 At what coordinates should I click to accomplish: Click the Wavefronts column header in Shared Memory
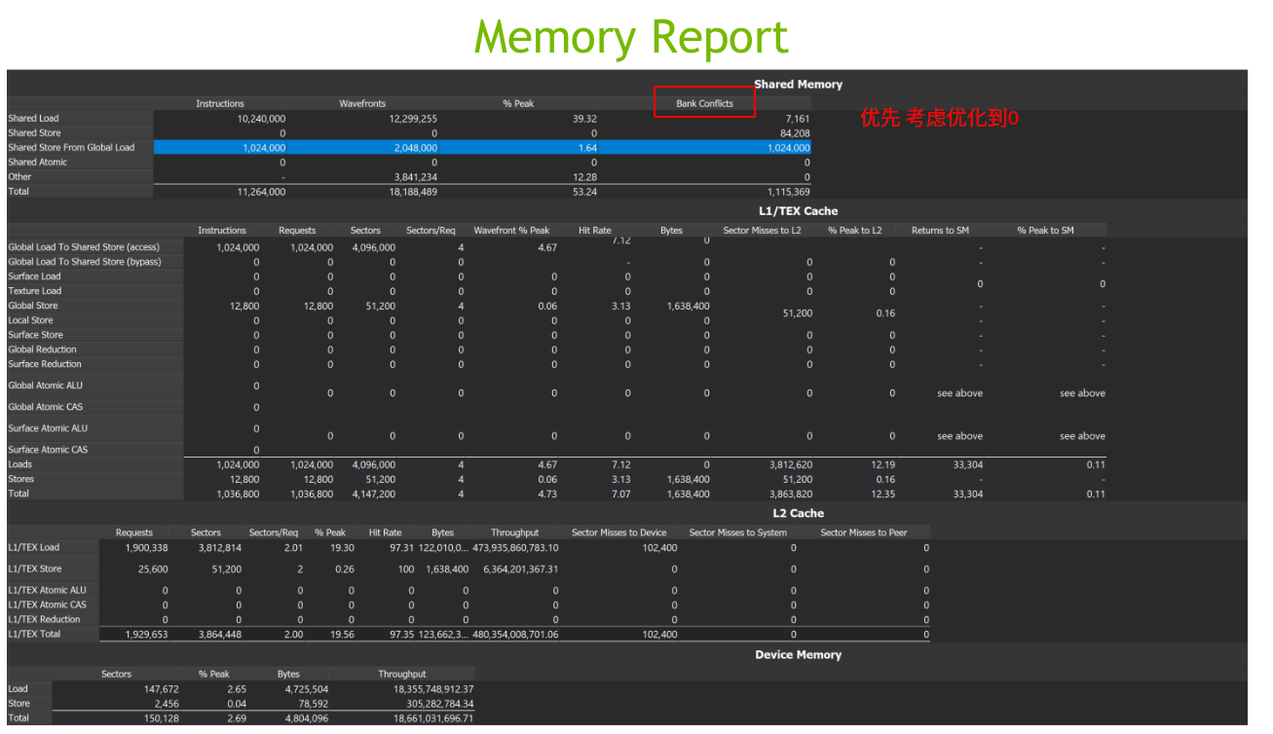[363, 103]
